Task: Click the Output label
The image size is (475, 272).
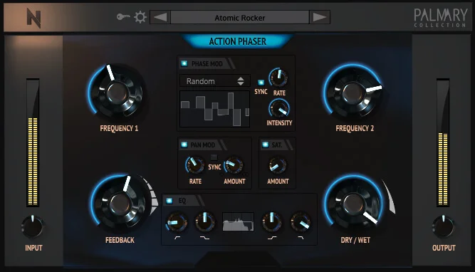Action: (x=444, y=248)
